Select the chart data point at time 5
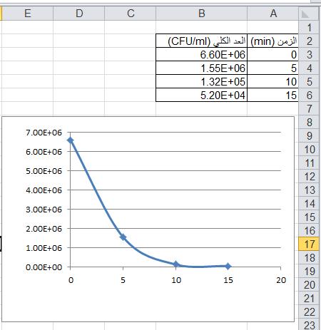 (123, 237)
